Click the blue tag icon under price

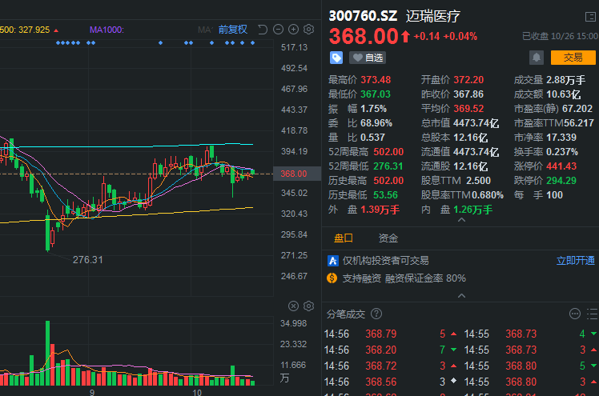coord(336,58)
